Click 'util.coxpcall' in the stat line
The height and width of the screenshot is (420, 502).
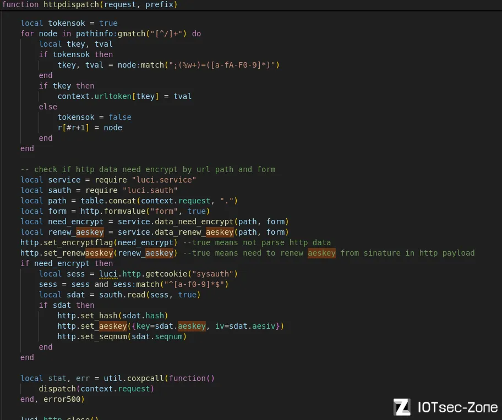click(x=134, y=378)
